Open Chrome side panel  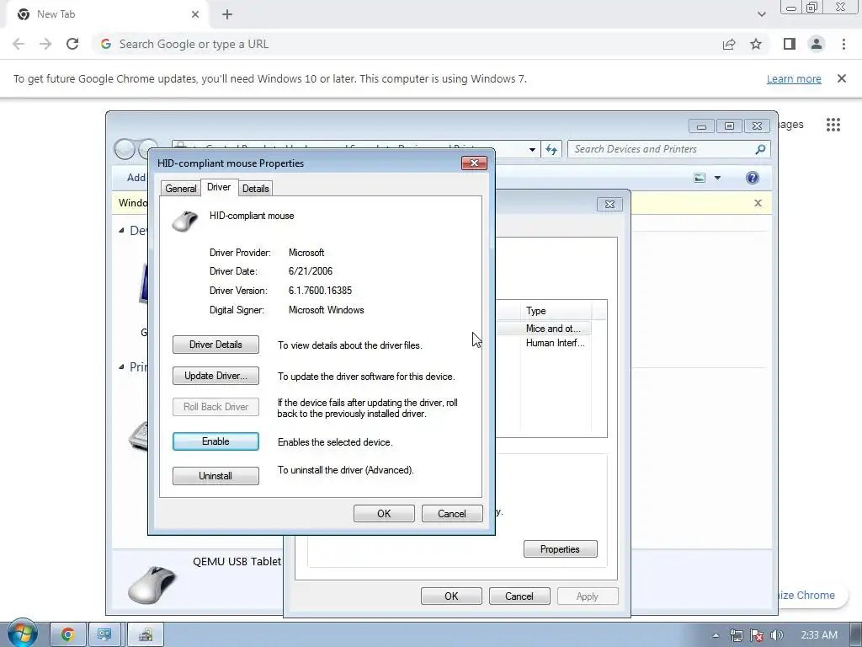(x=790, y=44)
